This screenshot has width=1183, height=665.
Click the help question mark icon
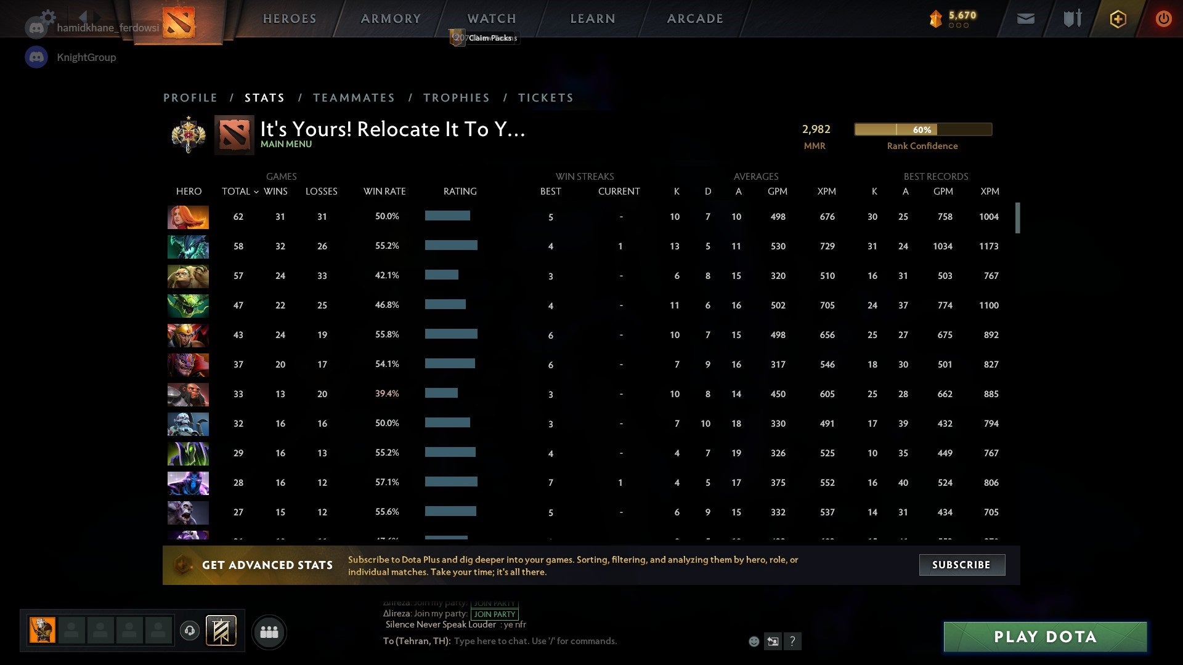pos(793,641)
